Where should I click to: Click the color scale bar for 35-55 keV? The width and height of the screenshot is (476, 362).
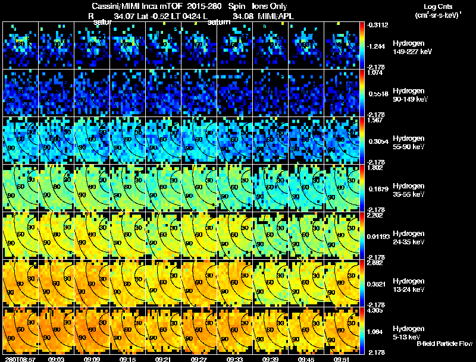362,188
